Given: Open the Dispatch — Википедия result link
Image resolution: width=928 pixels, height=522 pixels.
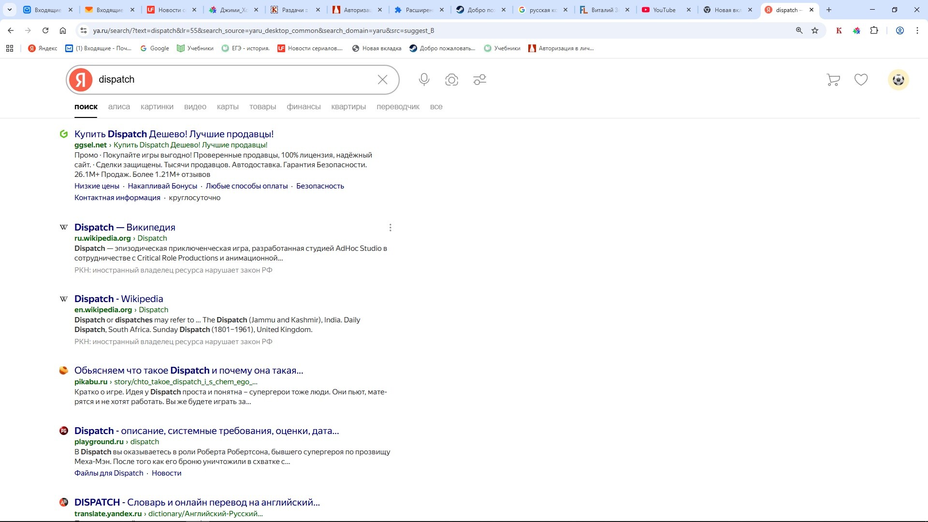Looking at the screenshot, I should [125, 228].
